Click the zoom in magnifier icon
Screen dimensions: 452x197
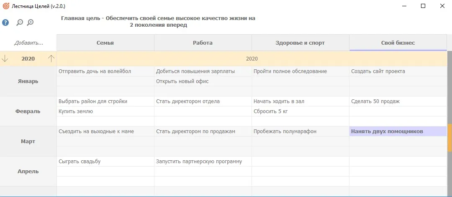click(30, 23)
